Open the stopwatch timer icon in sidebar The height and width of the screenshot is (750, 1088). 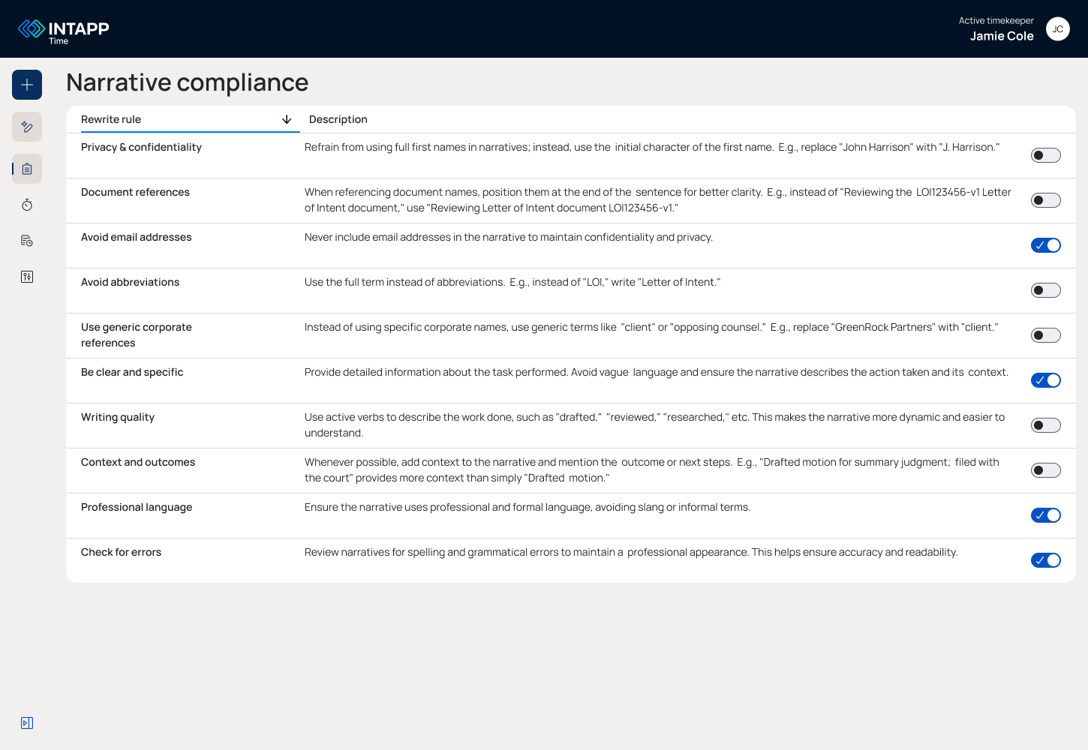27,205
